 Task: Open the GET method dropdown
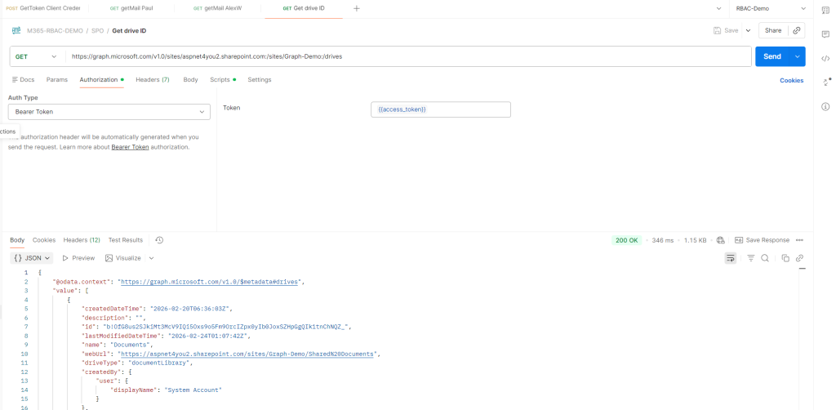pyautogui.click(x=38, y=56)
